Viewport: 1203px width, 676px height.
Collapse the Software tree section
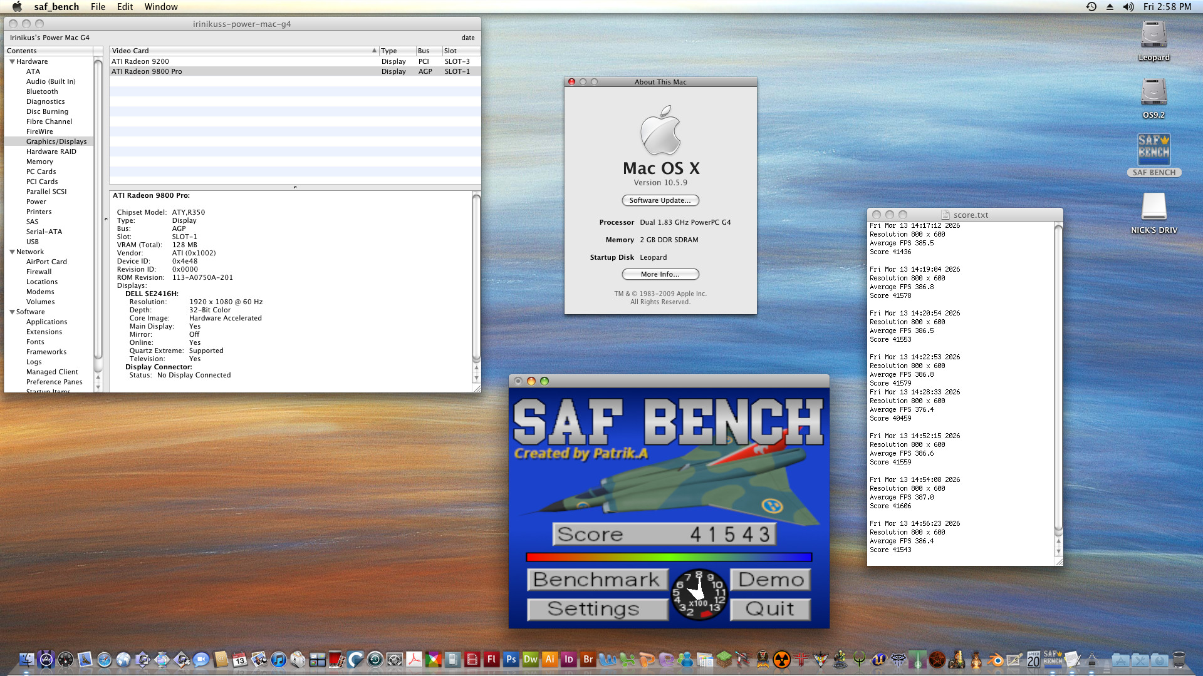click(x=12, y=312)
